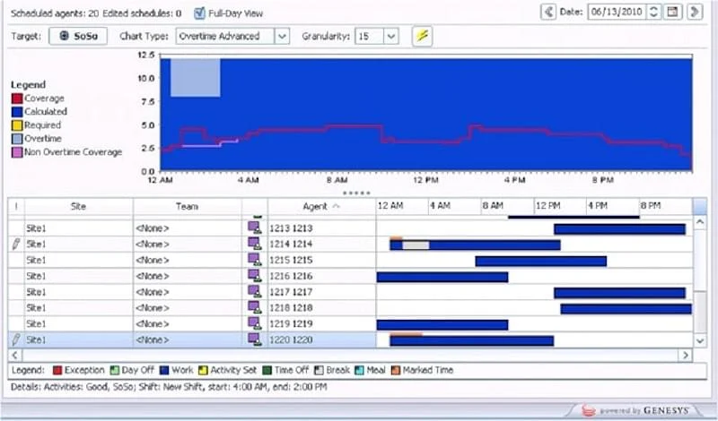This screenshot has width=718, height=421.
Task: Click the Overtime block in the chart
Action: point(195,78)
